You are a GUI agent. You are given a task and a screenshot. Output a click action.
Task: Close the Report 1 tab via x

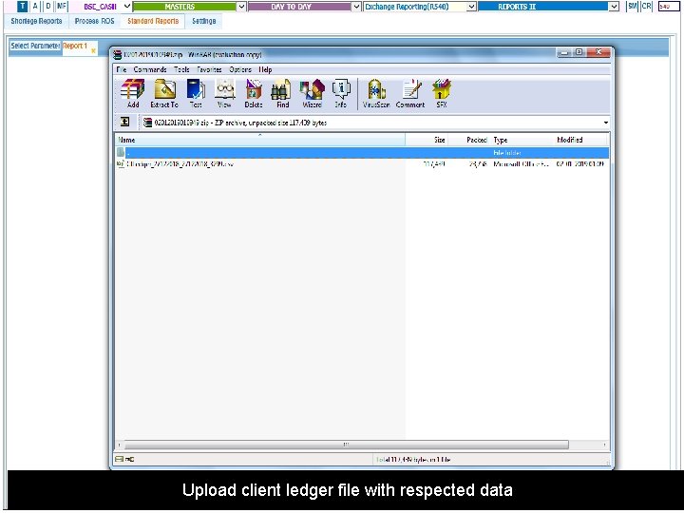(x=93, y=51)
